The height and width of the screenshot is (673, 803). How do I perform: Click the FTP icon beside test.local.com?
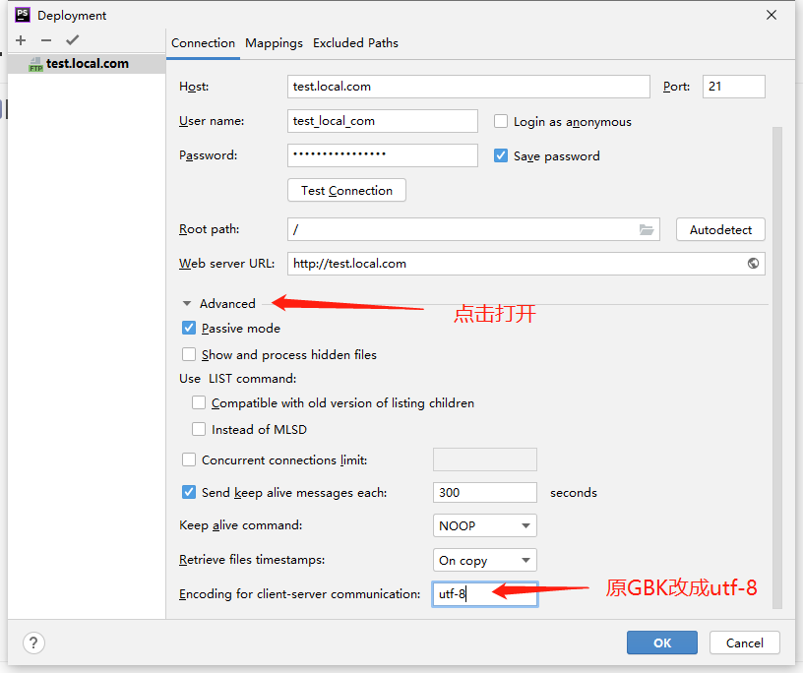pyautogui.click(x=35, y=64)
